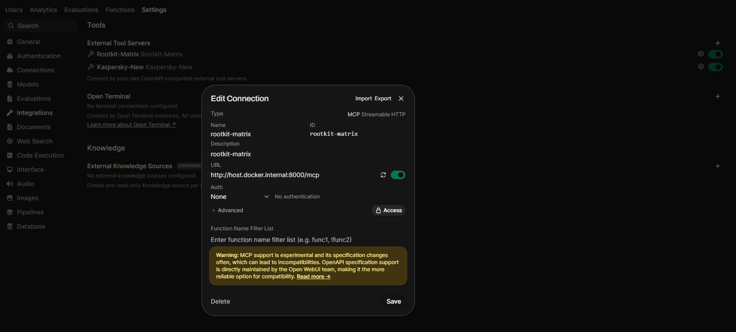
Task: Click the Export button in dialog
Action: (x=383, y=99)
